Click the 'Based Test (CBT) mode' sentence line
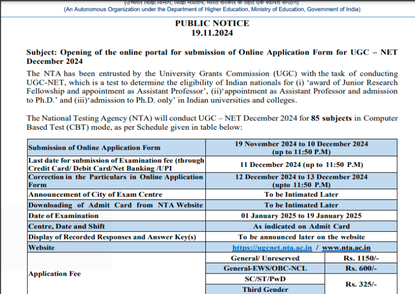The width and height of the screenshot is (415, 294). pos(135,128)
